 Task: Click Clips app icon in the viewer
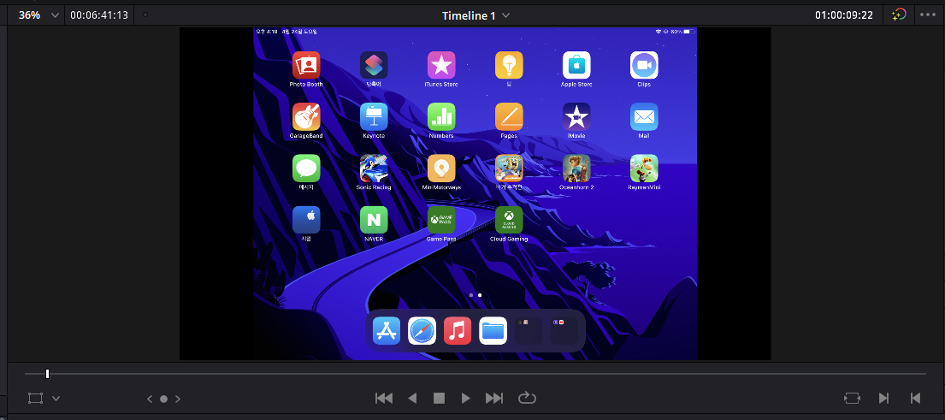644,65
